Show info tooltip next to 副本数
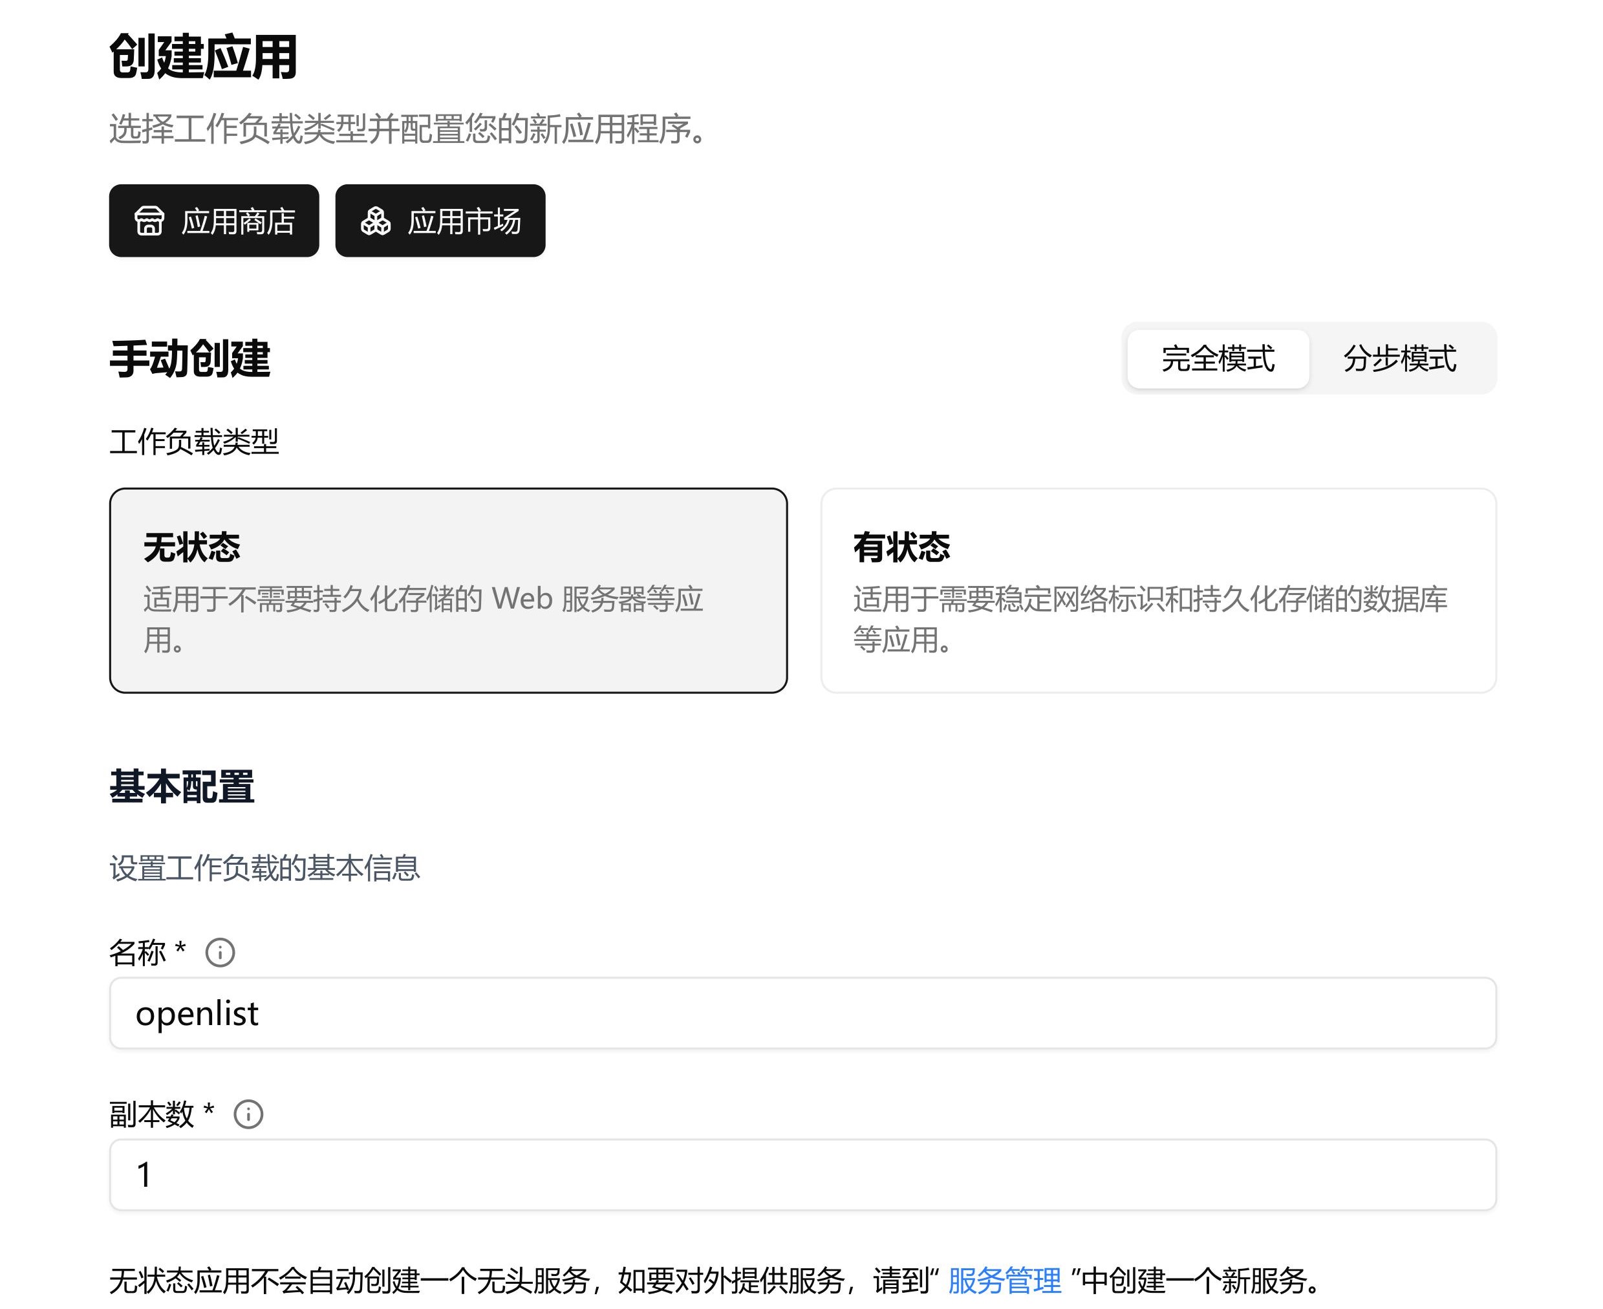This screenshot has height=1309, width=1603. (x=248, y=1114)
